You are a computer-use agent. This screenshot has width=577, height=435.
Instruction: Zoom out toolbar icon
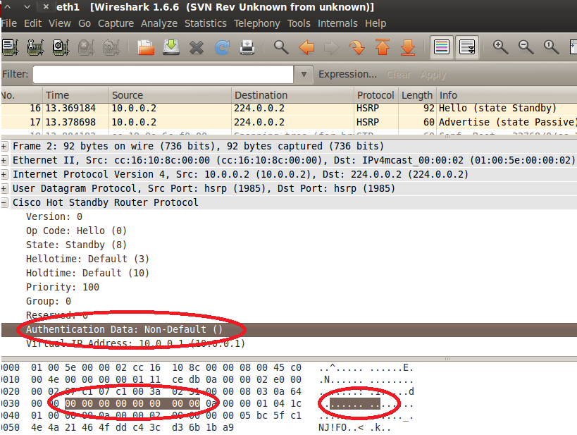tap(526, 47)
